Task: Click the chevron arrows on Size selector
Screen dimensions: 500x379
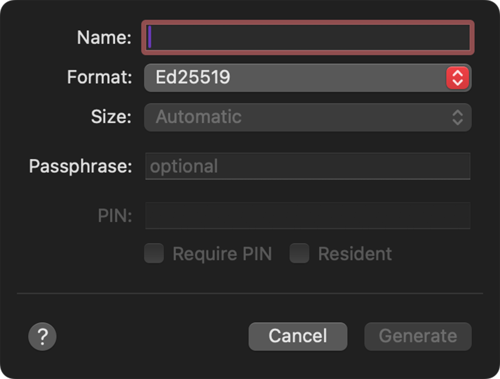Action: [x=457, y=117]
